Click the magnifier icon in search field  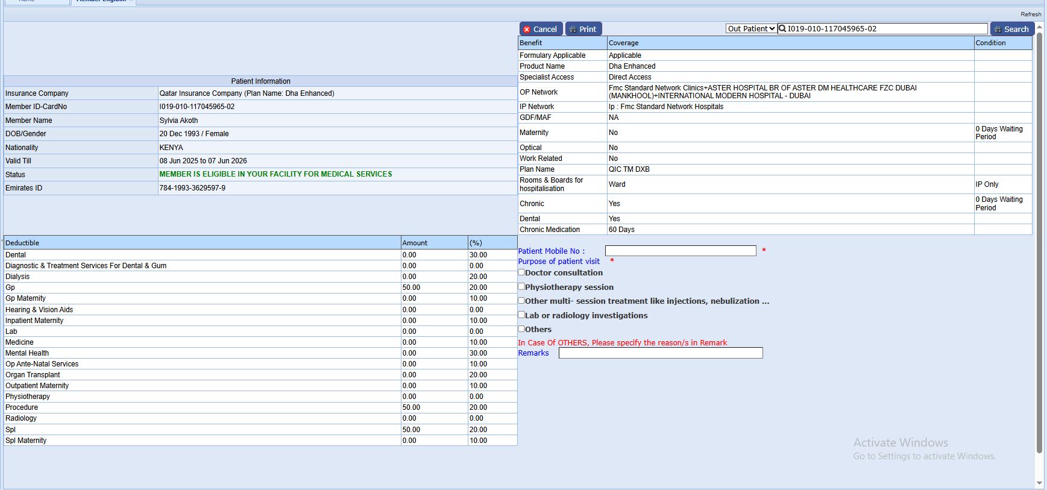782,28
